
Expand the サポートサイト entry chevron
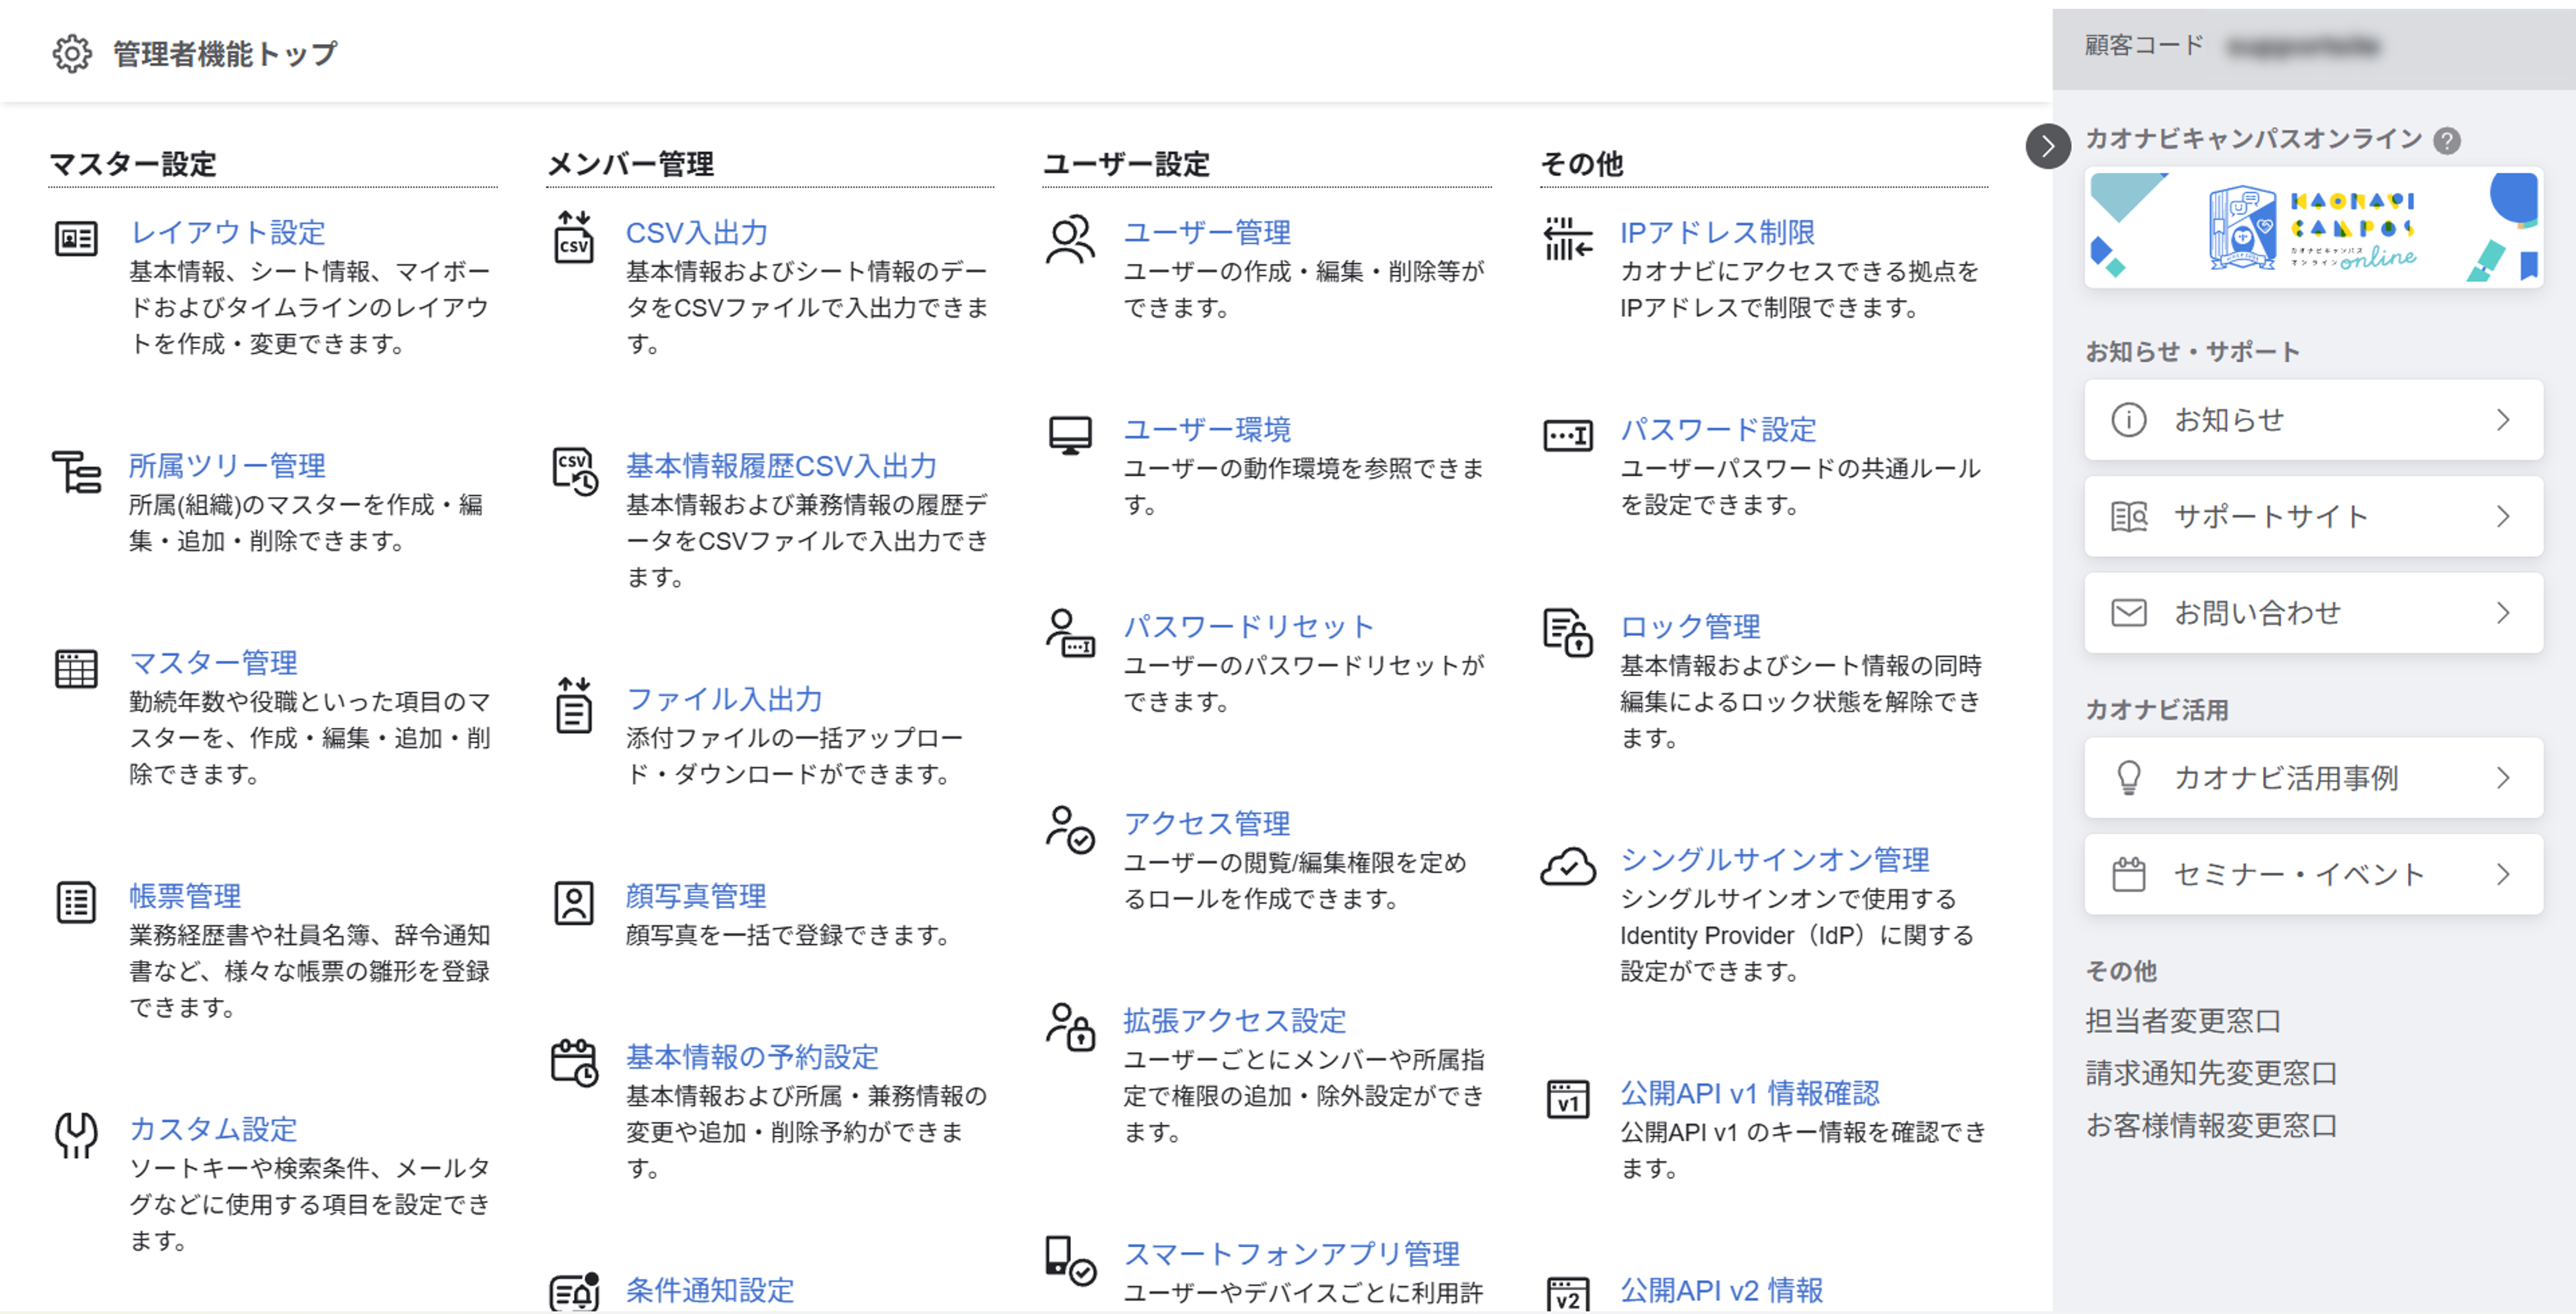tap(2504, 516)
